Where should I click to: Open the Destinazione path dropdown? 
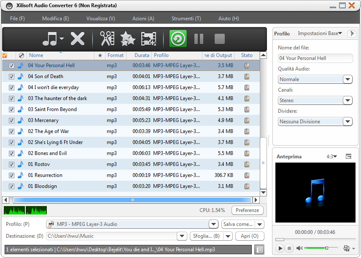click(x=182, y=236)
